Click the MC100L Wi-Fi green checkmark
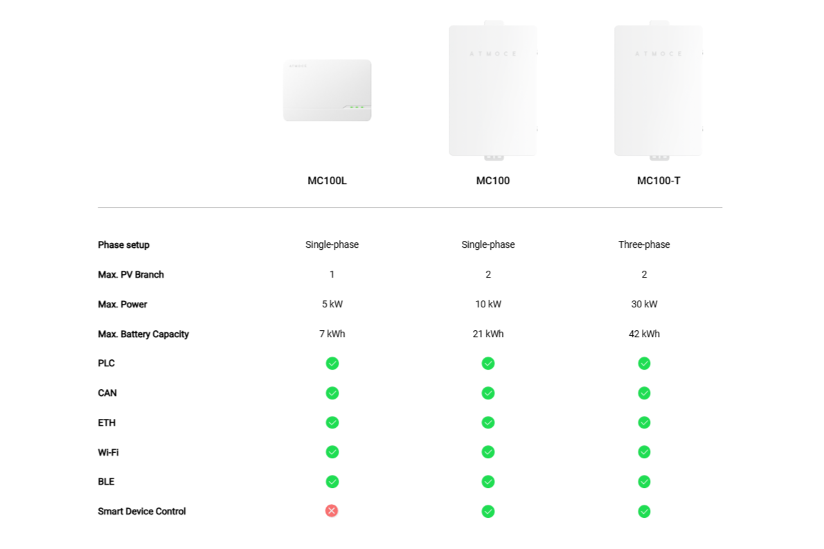The width and height of the screenshot is (824, 549). coord(332,452)
